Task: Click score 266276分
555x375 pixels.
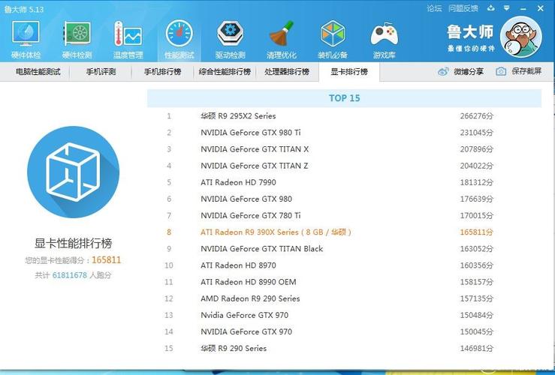Action: (476, 116)
